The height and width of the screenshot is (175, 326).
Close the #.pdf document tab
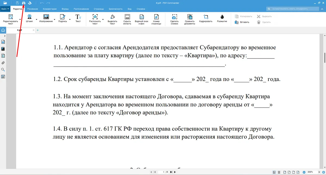34,30
